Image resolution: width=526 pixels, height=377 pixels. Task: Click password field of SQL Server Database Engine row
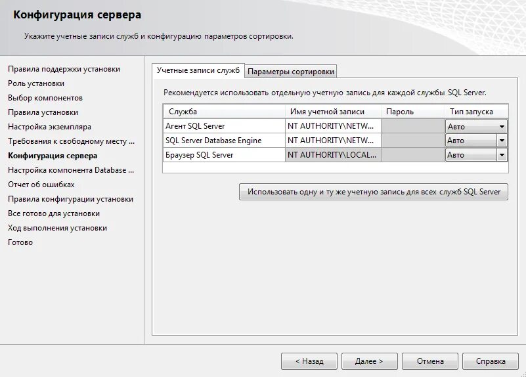coord(413,141)
